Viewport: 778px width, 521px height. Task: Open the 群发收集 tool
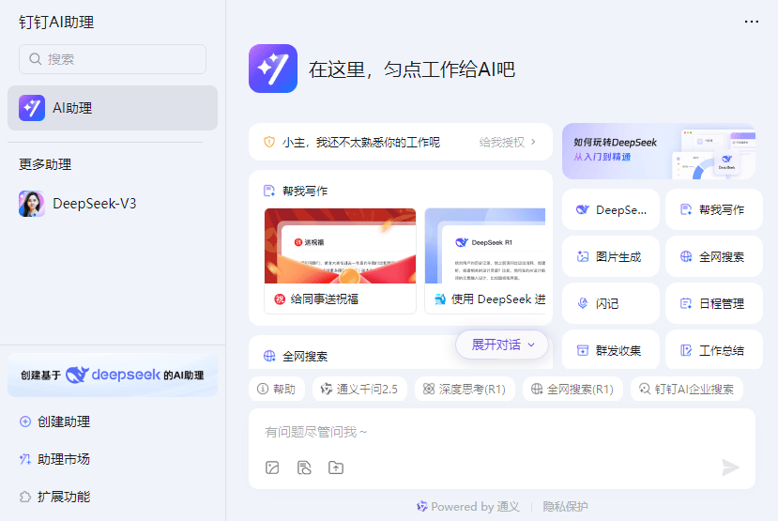pos(609,350)
